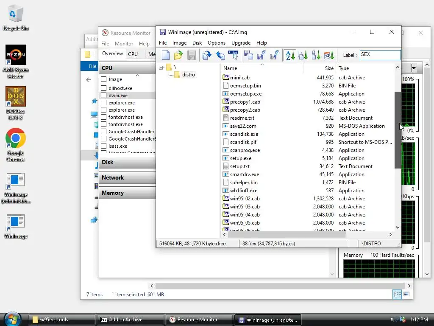The width and height of the screenshot is (434, 326).
Task: Click file list scroll down arrow
Action: [398, 228]
